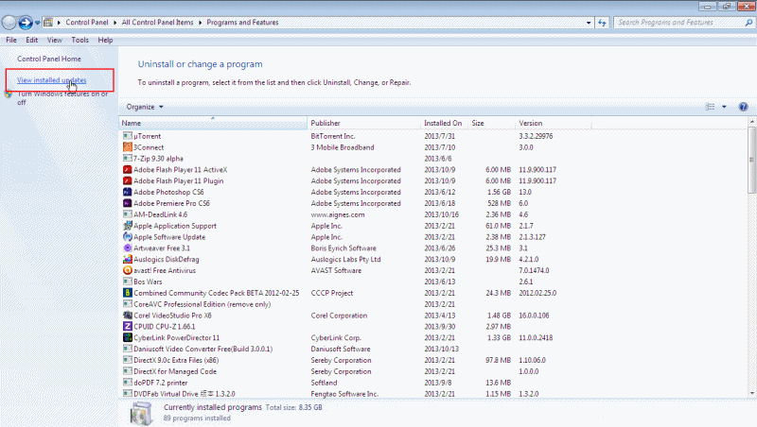Click Programs and Features breadcrumb
The image size is (757, 427).
click(x=242, y=23)
